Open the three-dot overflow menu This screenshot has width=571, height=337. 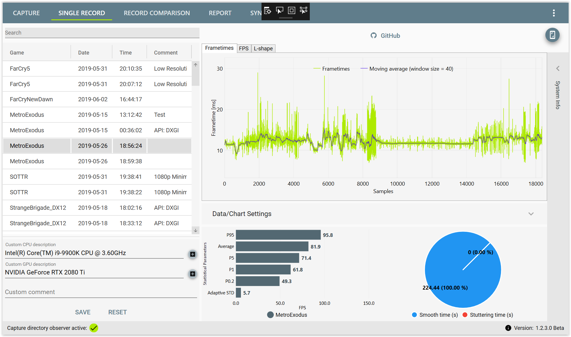pyautogui.click(x=554, y=13)
